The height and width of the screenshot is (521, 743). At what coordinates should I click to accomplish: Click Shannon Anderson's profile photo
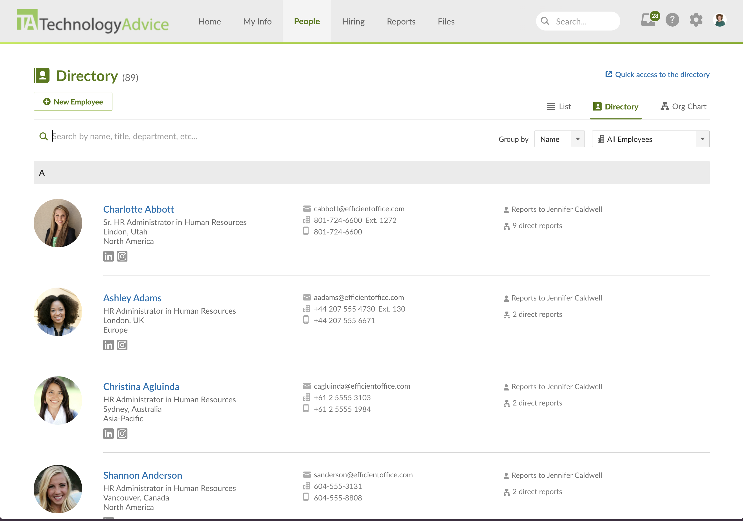point(58,489)
